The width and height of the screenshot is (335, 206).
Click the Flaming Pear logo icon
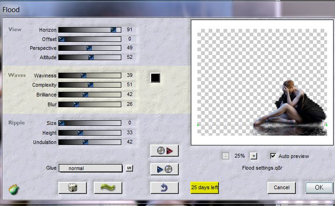tap(14, 189)
